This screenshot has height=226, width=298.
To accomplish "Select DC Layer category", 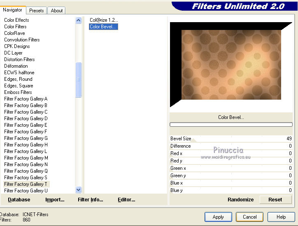I will [x=13, y=53].
